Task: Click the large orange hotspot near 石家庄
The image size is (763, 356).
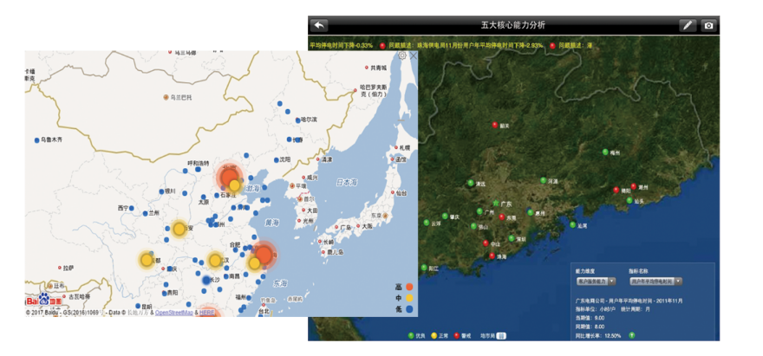Action: pyautogui.click(x=229, y=177)
